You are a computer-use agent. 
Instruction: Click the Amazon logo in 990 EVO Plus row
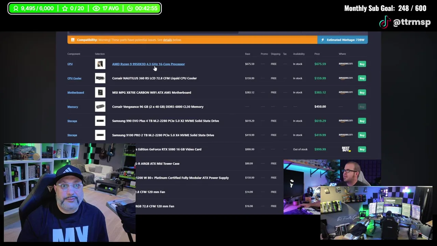[x=346, y=121]
